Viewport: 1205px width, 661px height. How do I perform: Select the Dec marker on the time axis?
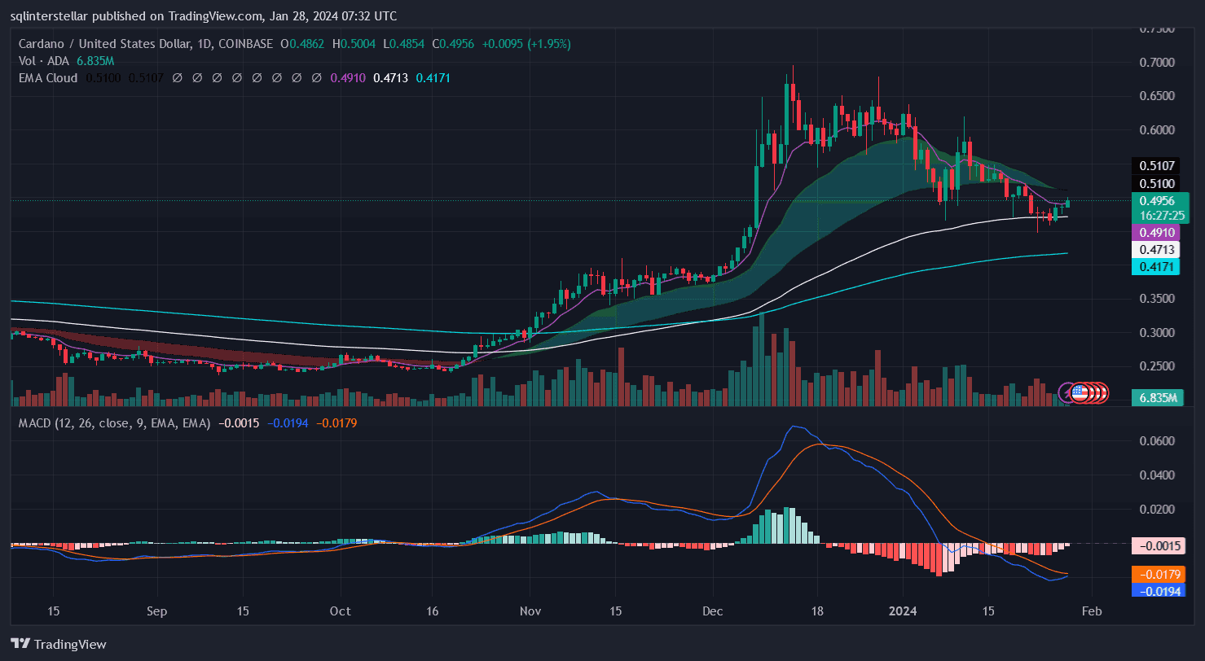[712, 611]
